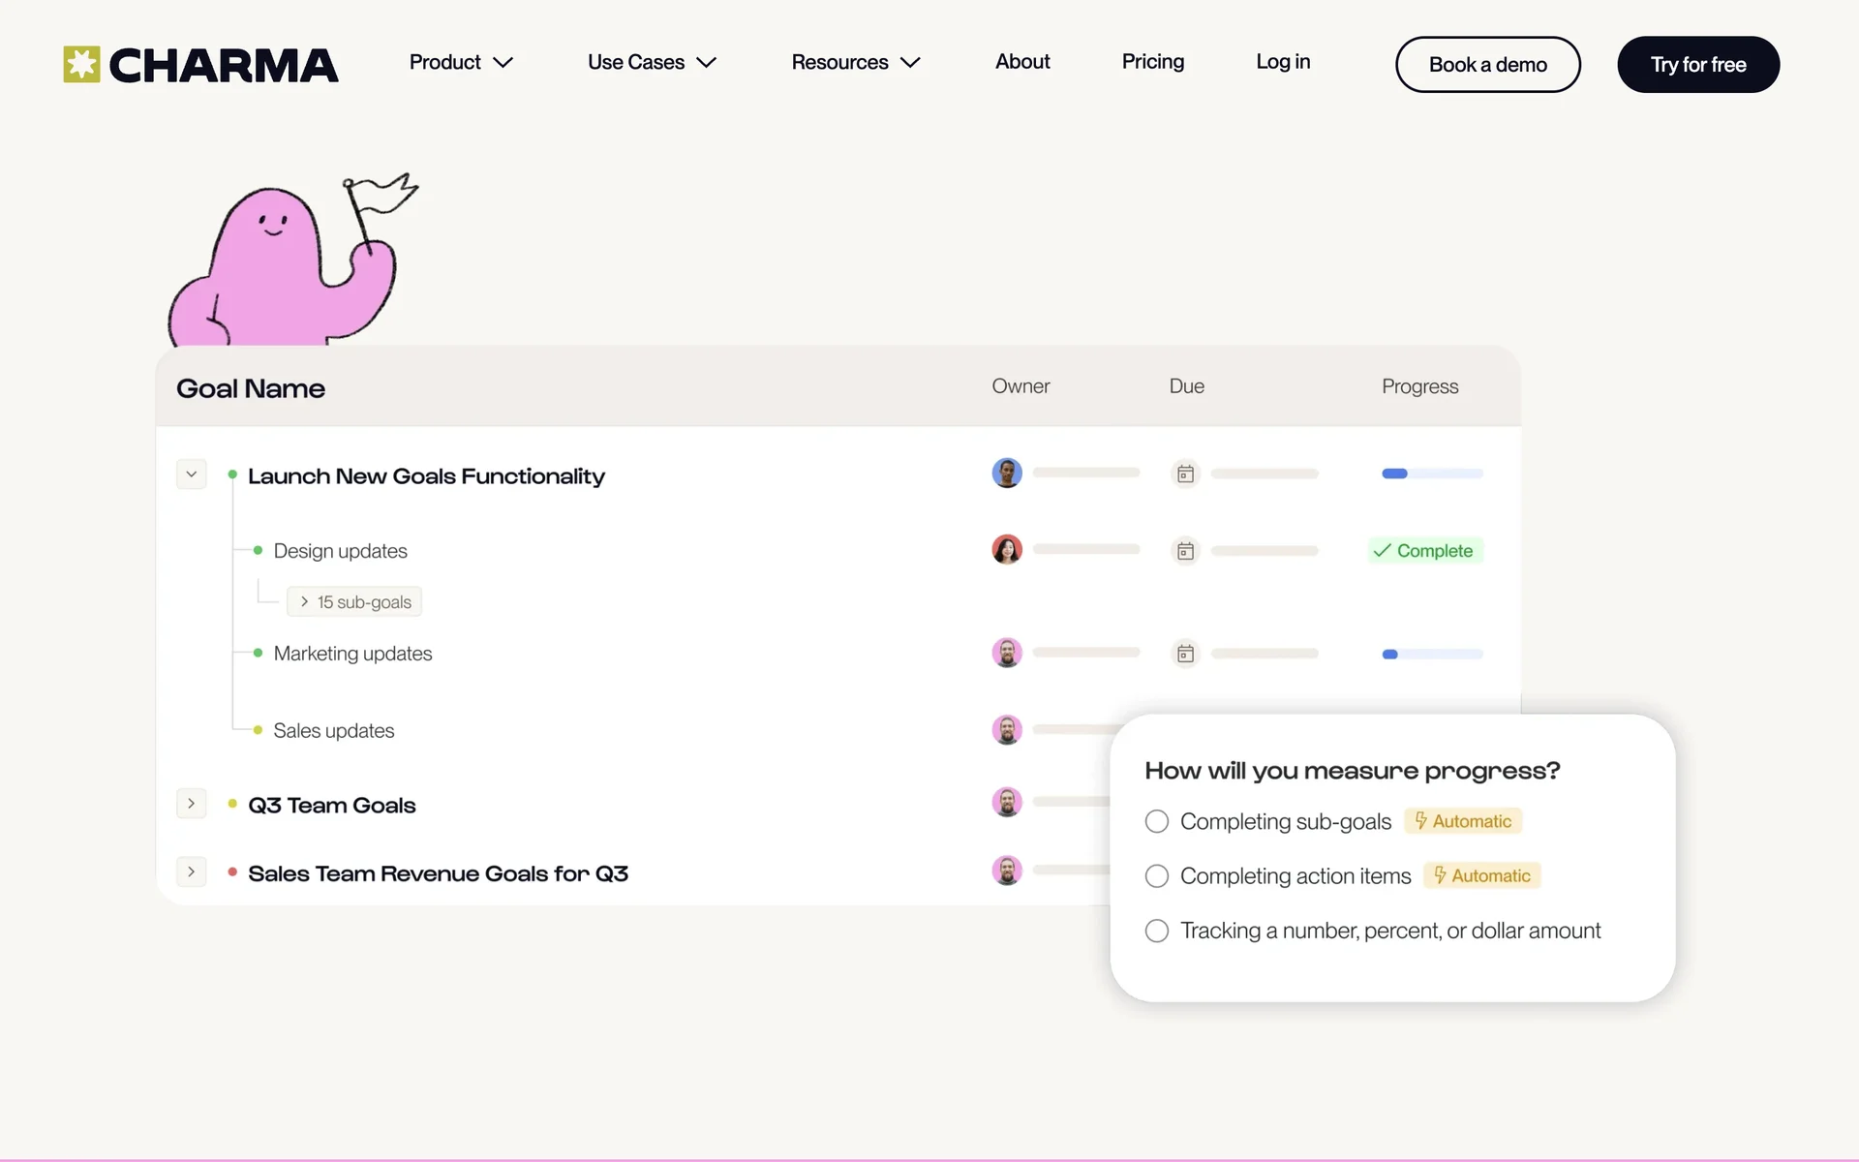Viewport: 1859px width, 1162px height.
Task: Click calendar icon in Launch New Goals row
Action: point(1185,474)
